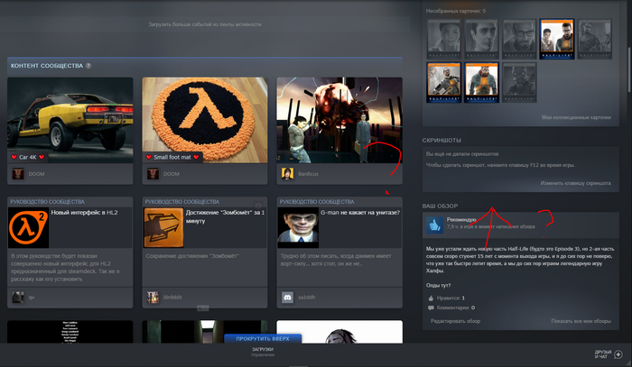Viewport: 632px width, 367px height.
Task: Click sa1ddh's Discord-logo avatar
Action: pyautogui.click(x=287, y=298)
